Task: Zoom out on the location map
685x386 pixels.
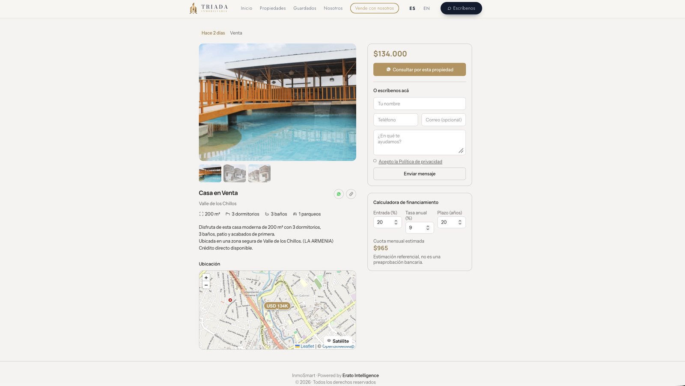Action: coord(206,285)
